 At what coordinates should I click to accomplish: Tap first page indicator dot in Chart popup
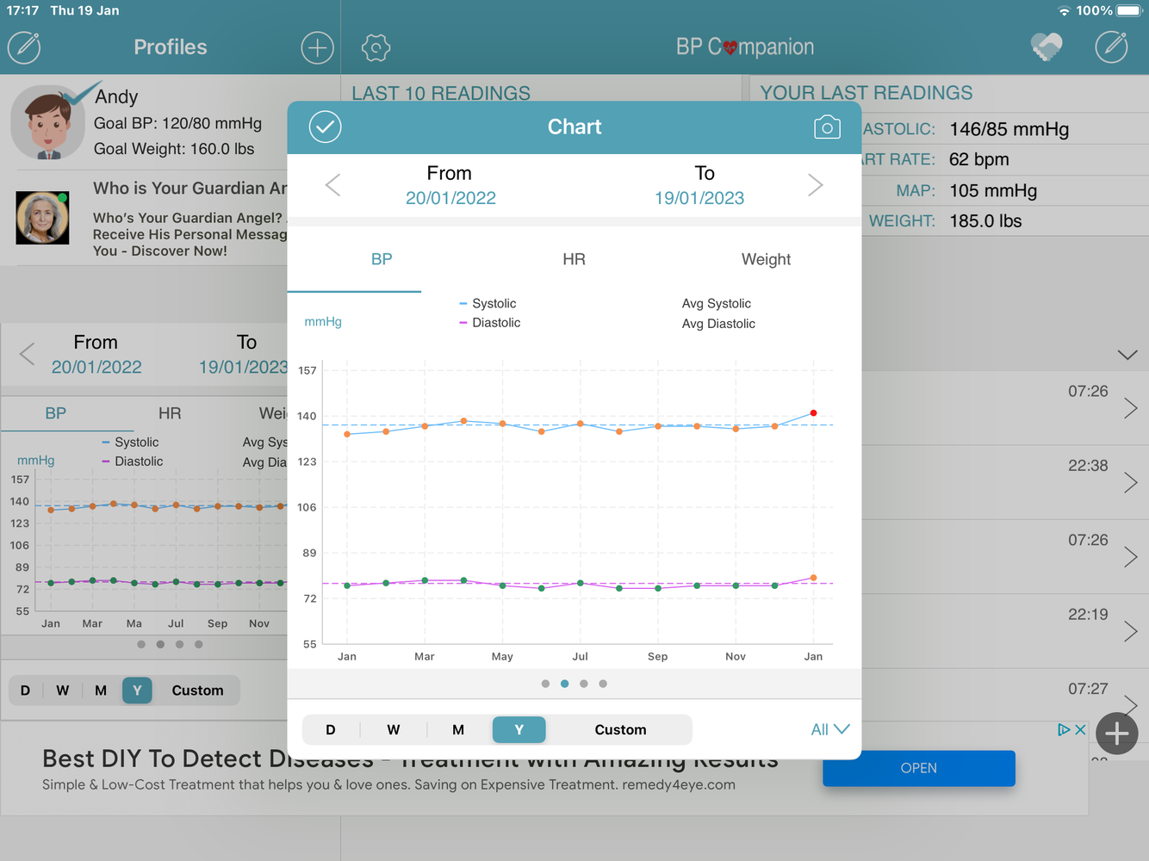click(545, 684)
